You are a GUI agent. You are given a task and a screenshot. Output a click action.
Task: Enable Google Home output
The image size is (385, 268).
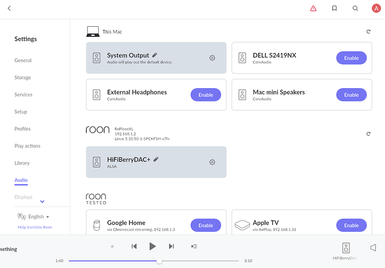pos(206,225)
